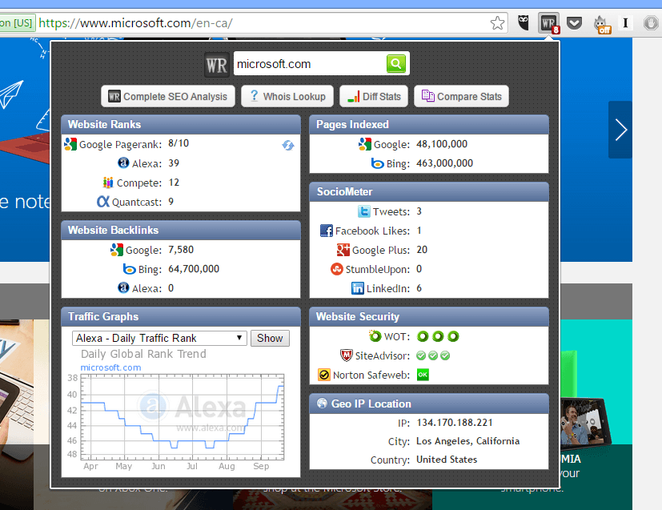Viewport: 662px width, 510px height.
Task: Bookmark this page with the star icon
Action: (x=497, y=22)
